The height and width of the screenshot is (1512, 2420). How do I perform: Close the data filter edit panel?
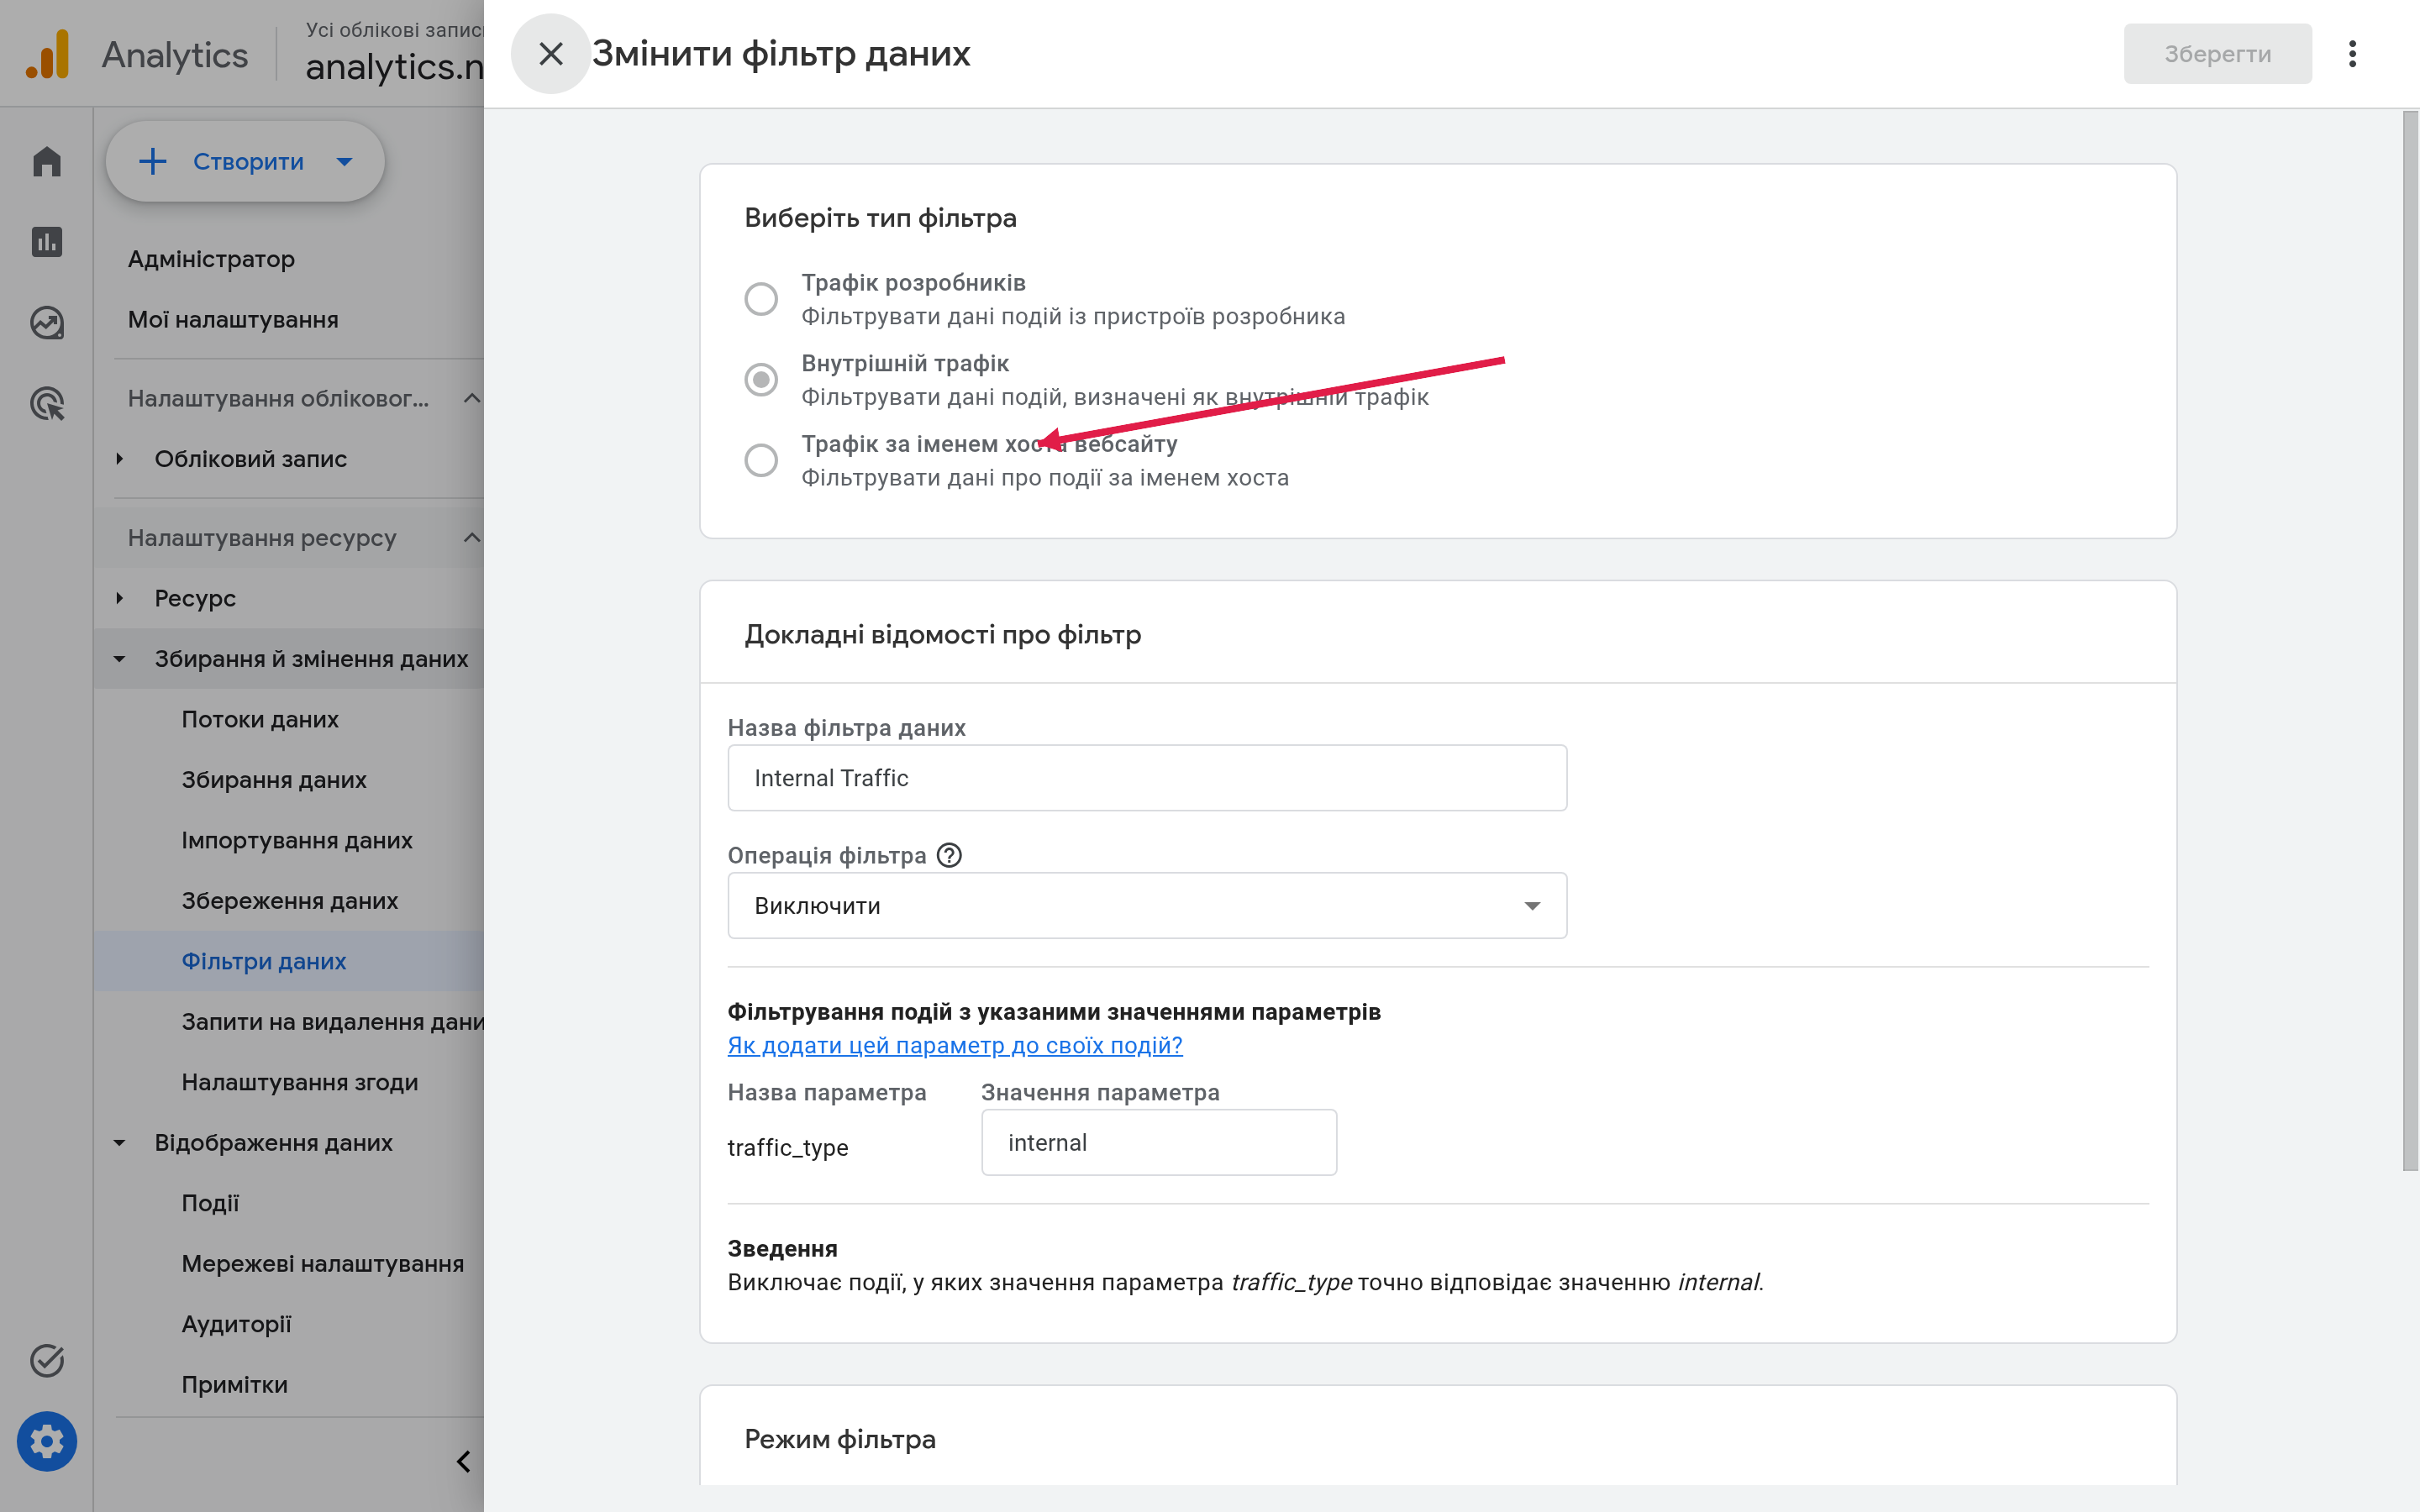[550, 53]
